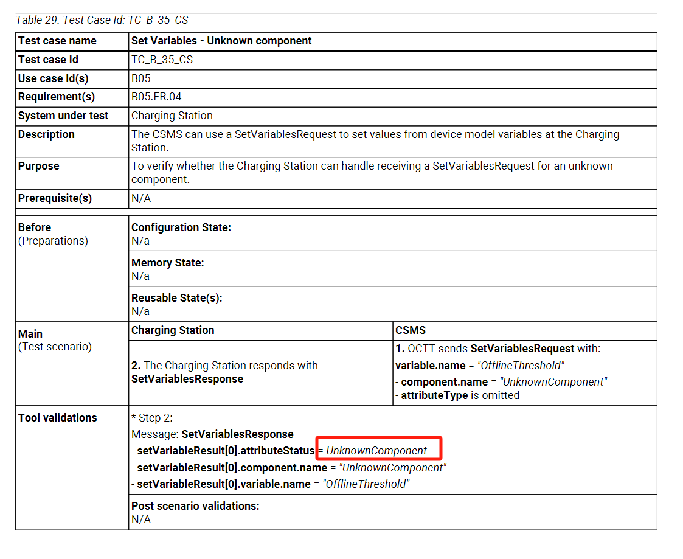Click the 'Test case Id' label cell
This screenshot has height=559, width=683.
(x=72, y=60)
